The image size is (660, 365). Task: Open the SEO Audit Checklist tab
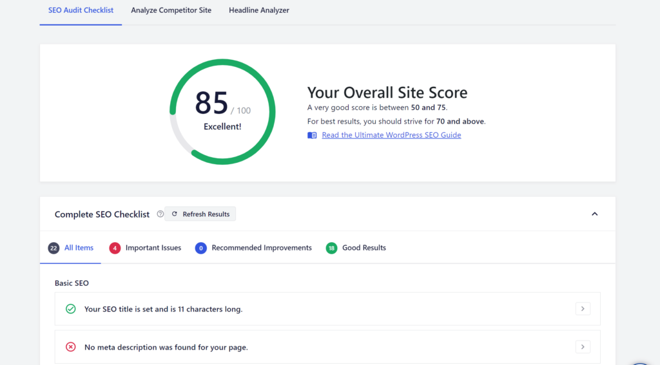click(x=81, y=10)
